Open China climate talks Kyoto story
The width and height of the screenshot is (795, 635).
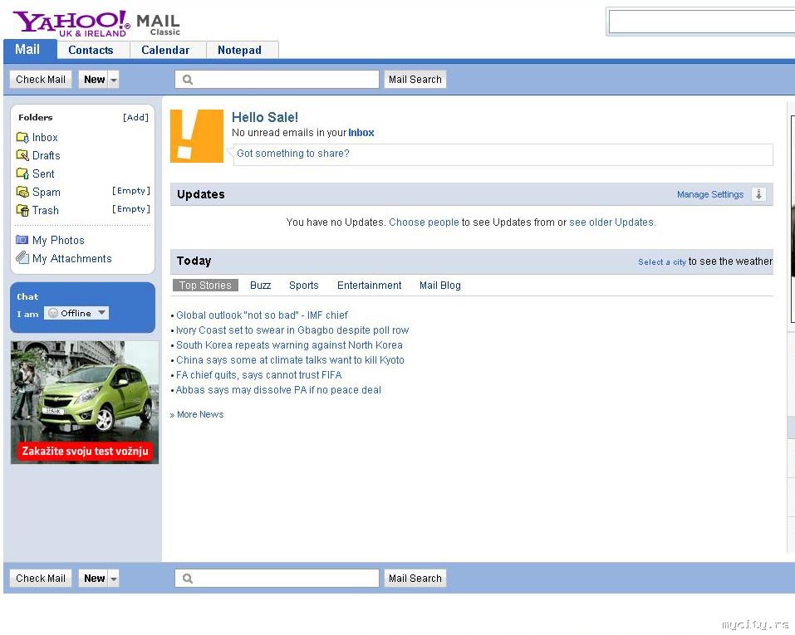(x=290, y=360)
